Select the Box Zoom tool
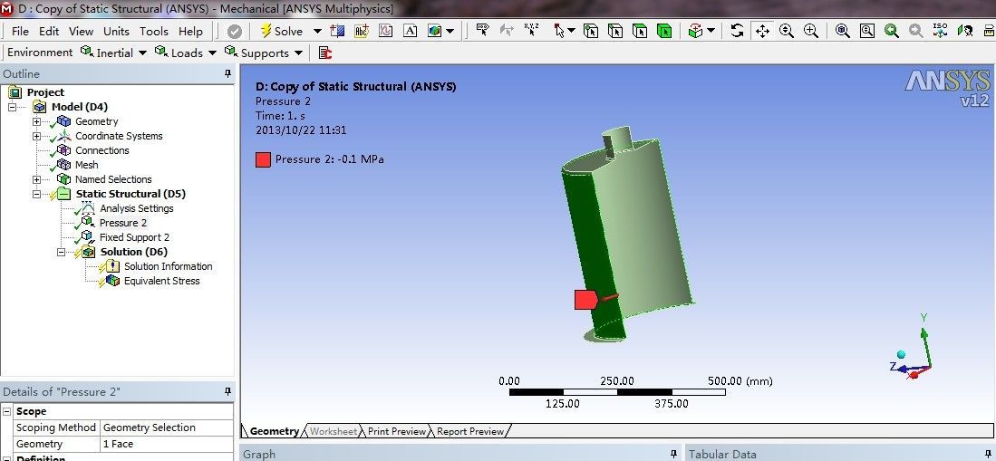 click(811, 31)
